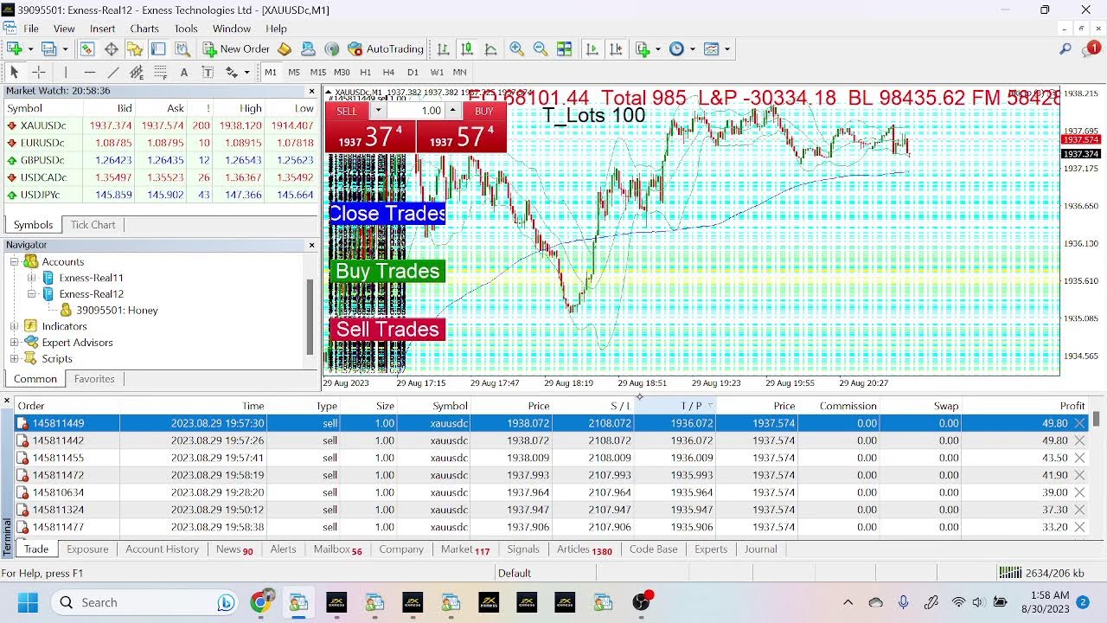
Task: Select the Equidistant Channel tool
Action: click(136, 72)
